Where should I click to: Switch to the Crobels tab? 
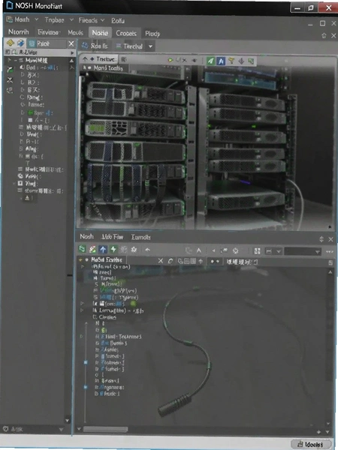(126, 34)
